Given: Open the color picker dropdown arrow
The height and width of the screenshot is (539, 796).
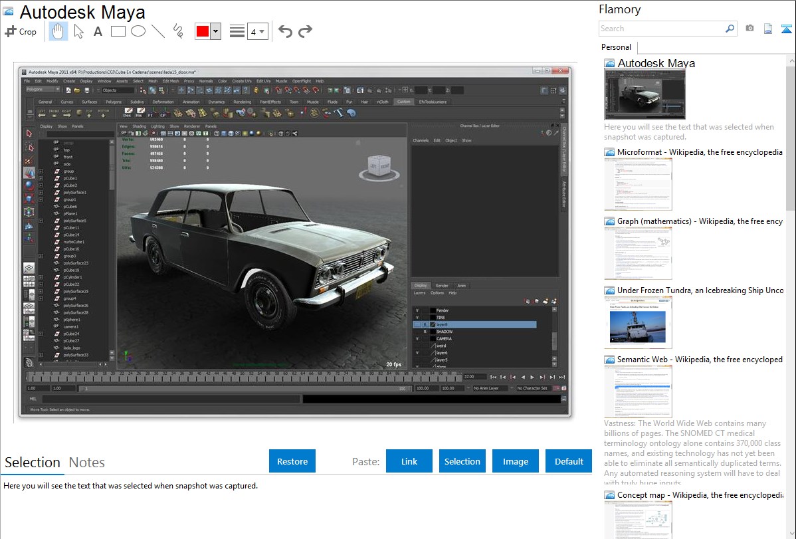Looking at the screenshot, I should pos(215,31).
